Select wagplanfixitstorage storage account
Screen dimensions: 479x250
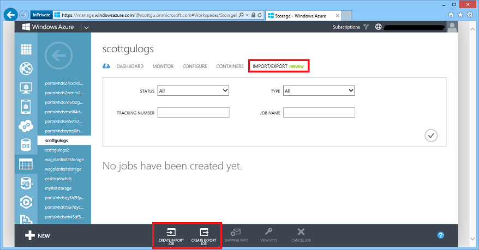(64, 169)
